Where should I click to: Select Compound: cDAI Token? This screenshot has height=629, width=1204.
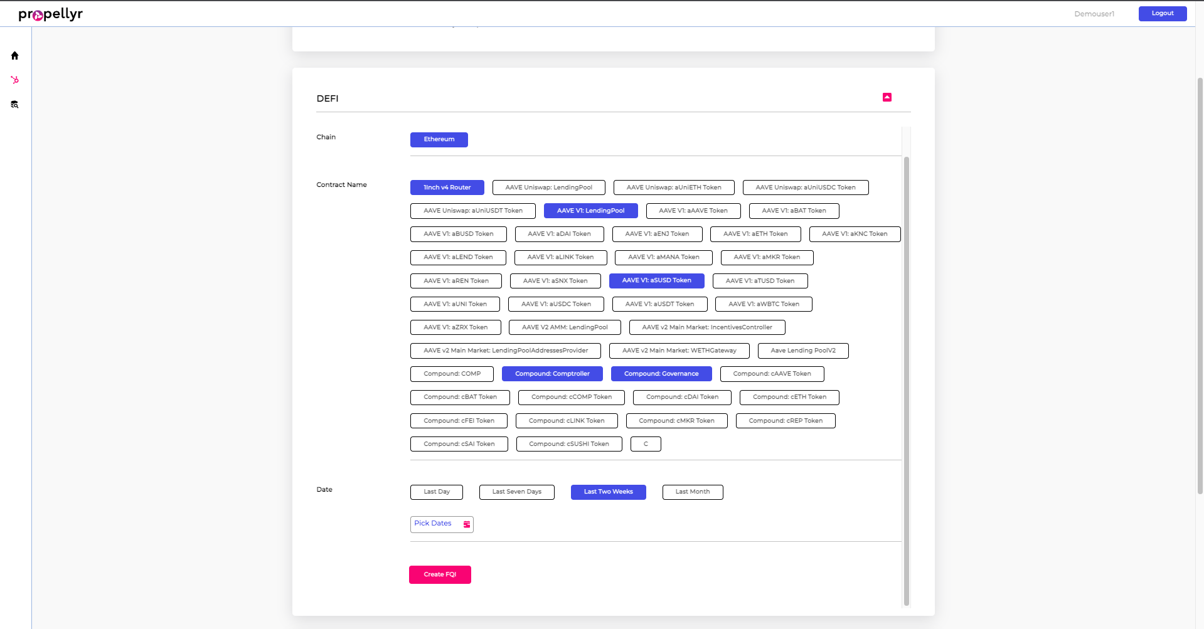click(682, 398)
